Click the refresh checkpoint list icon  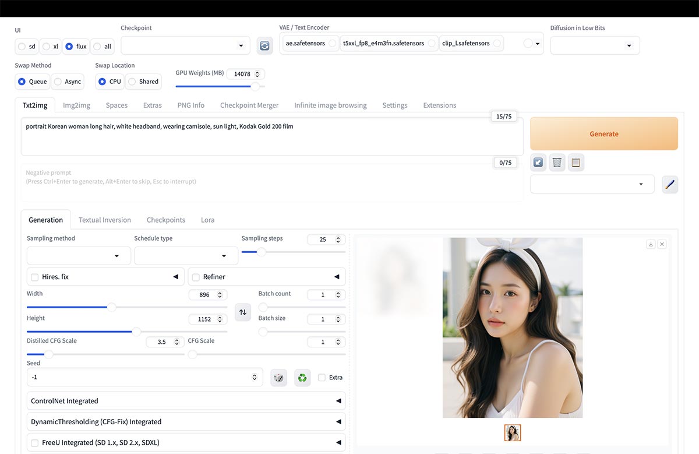(264, 45)
